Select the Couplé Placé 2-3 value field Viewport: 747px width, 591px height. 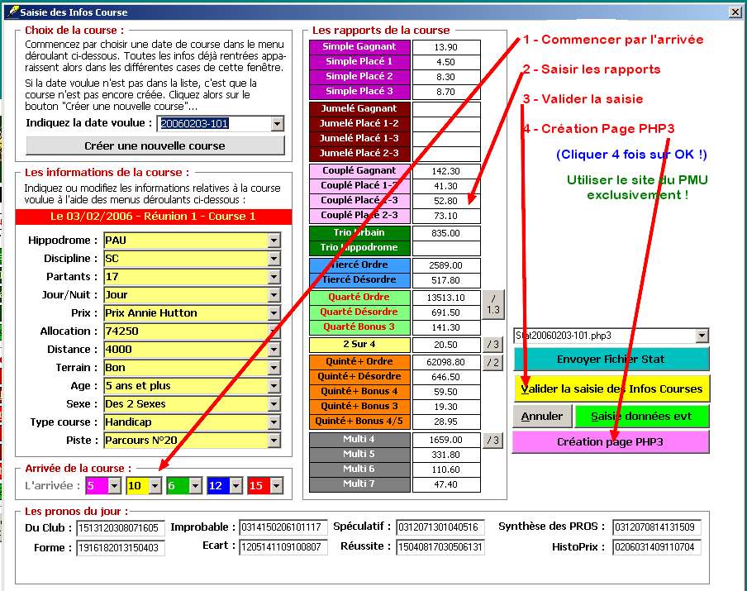(x=446, y=216)
